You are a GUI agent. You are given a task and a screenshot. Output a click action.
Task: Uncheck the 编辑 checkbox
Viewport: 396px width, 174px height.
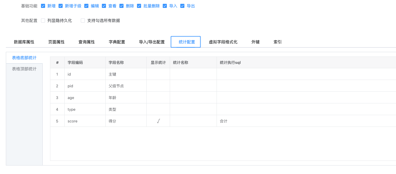(x=86, y=6)
